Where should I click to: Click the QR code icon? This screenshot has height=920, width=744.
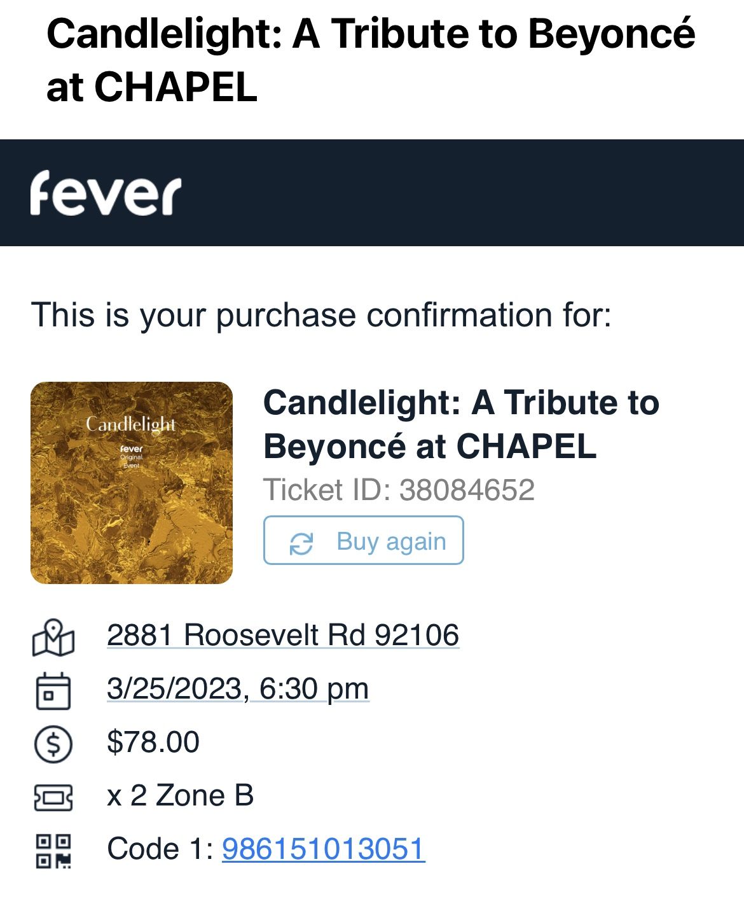(53, 851)
